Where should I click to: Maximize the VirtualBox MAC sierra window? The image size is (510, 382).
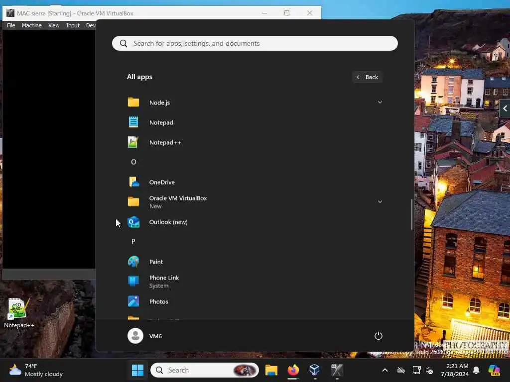click(x=286, y=13)
